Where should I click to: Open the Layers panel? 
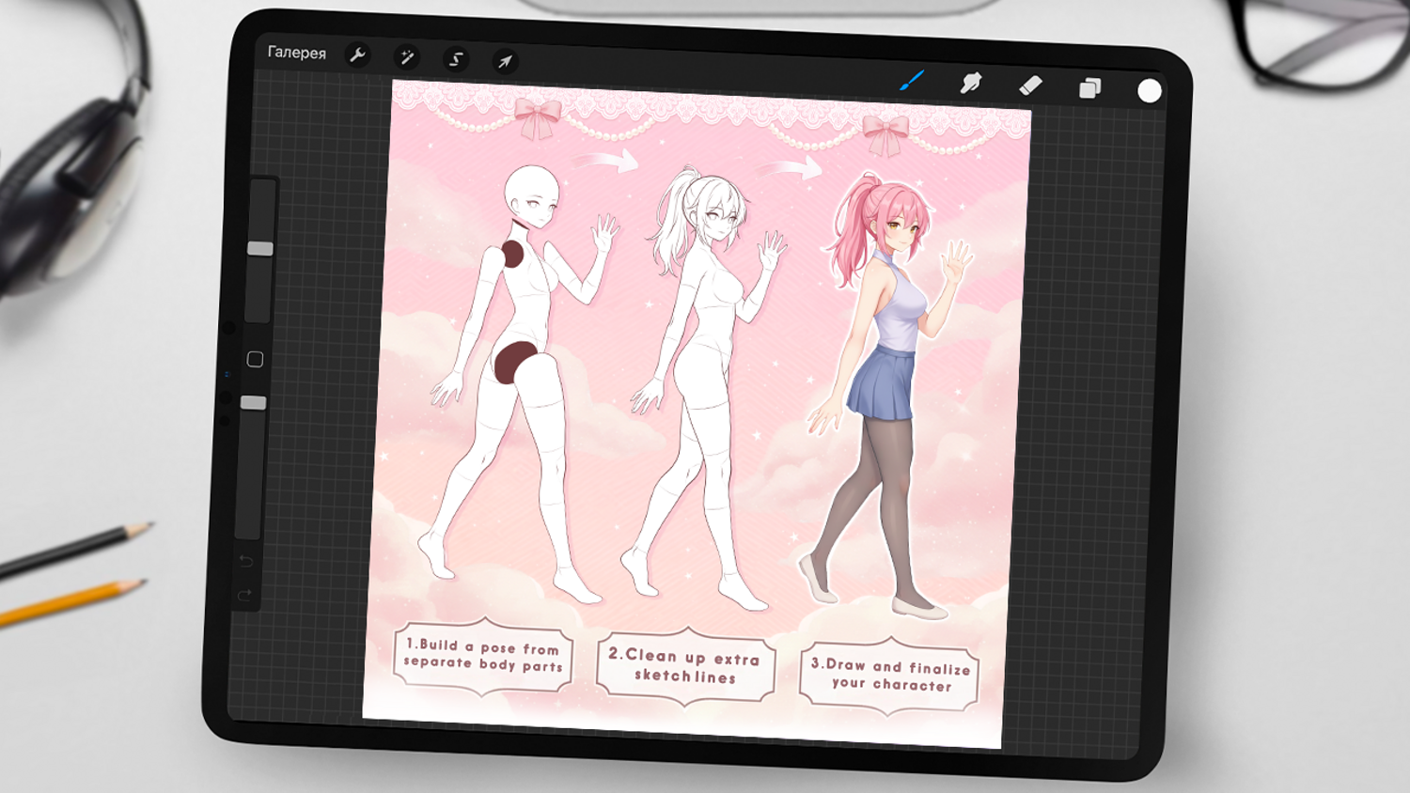pyautogui.click(x=1089, y=88)
